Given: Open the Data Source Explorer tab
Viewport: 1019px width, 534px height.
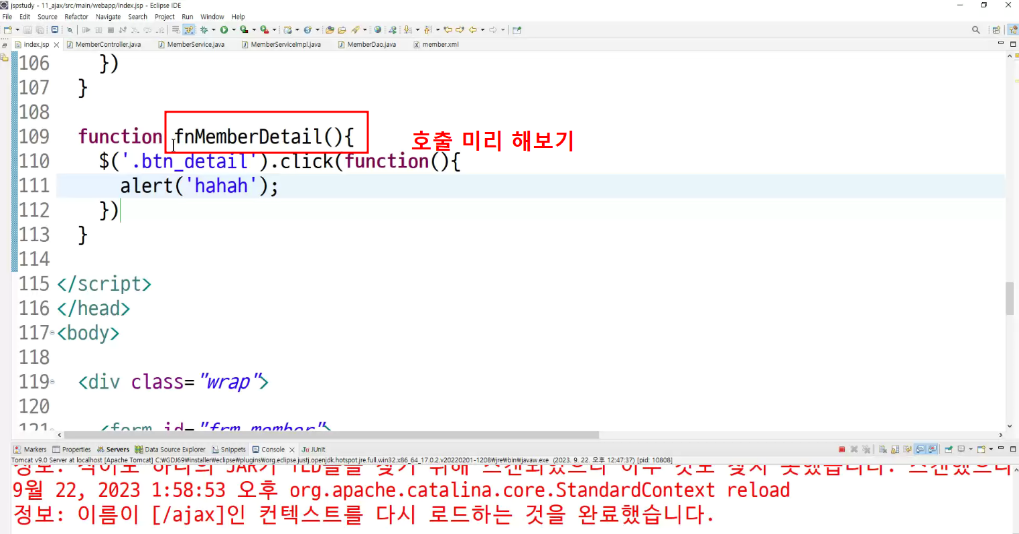Looking at the screenshot, I should pos(170,450).
